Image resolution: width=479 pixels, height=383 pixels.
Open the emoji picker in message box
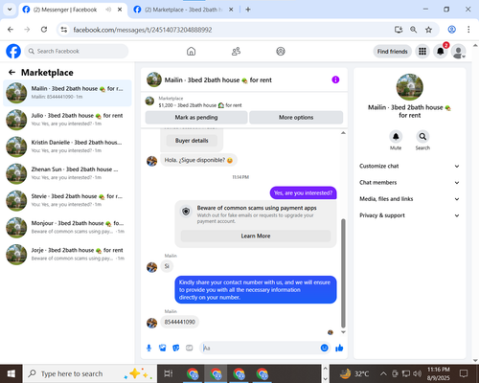point(324,348)
